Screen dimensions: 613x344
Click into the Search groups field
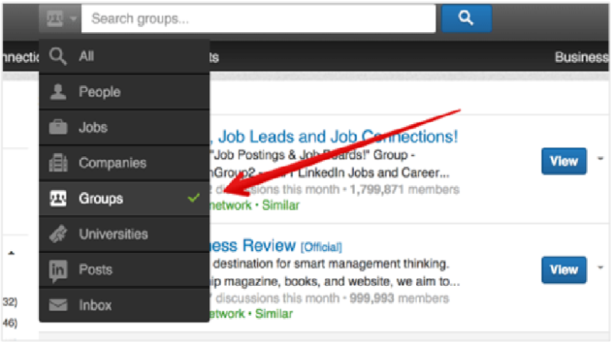pyautogui.click(x=258, y=18)
